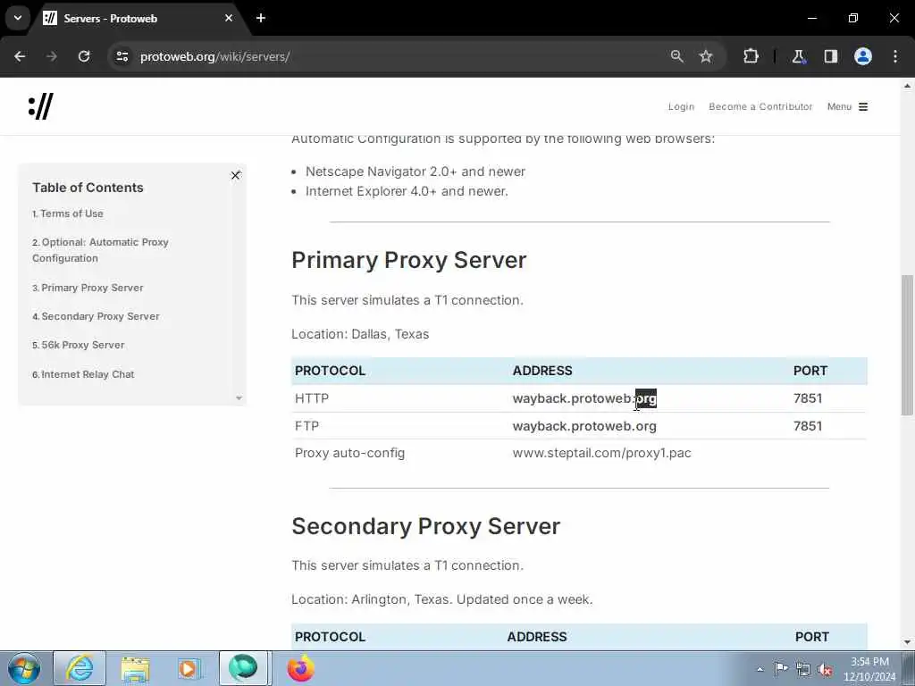Open the Chrome three-dot menu

point(895,56)
